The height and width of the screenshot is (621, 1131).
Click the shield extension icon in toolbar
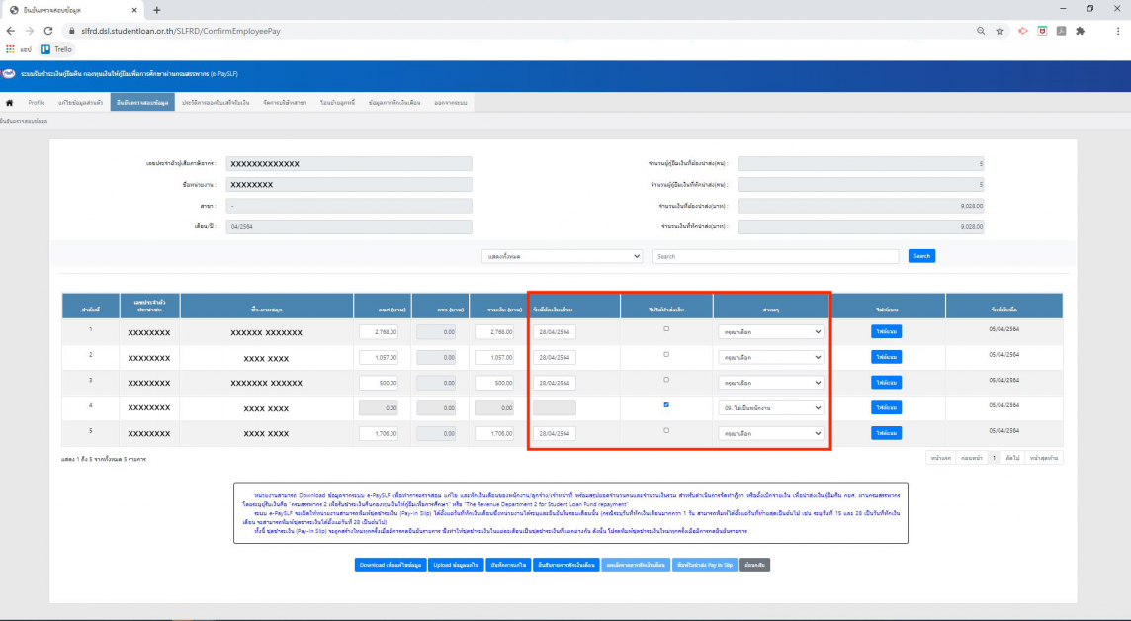[x=1042, y=31]
